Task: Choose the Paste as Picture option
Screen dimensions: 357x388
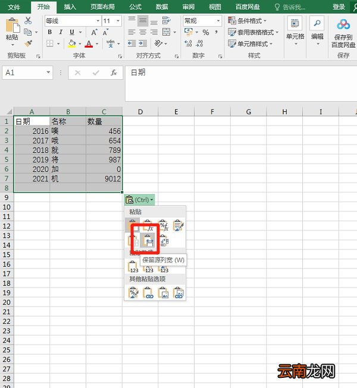Action: pyautogui.click(x=163, y=293)
